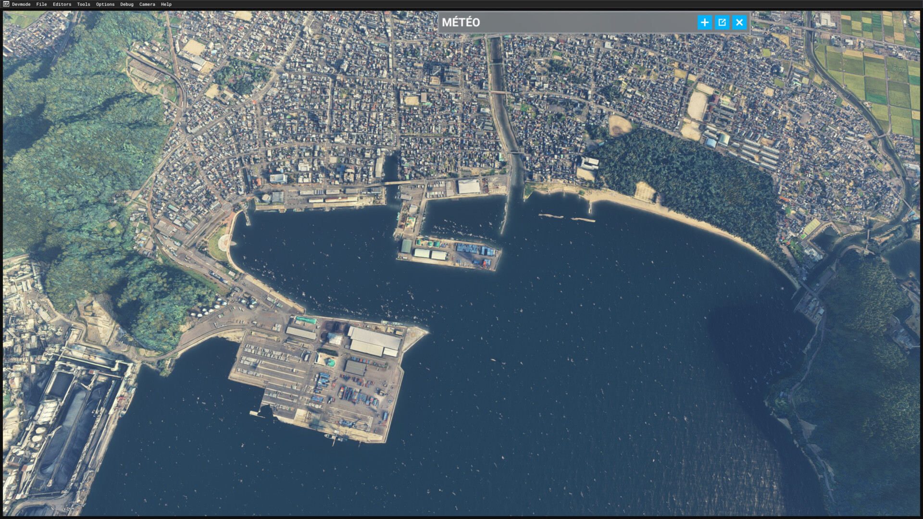Click the Devmode logo icon
The height and width of the screenshot is (519, 923).
[6, 4]
